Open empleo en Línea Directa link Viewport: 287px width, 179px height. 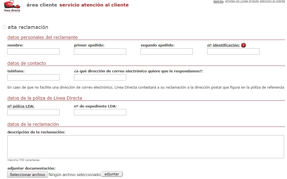pos(242,1)
